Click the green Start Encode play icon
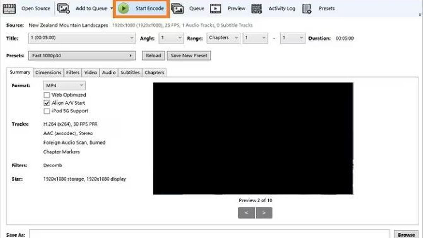 click(x=123, y=8)
